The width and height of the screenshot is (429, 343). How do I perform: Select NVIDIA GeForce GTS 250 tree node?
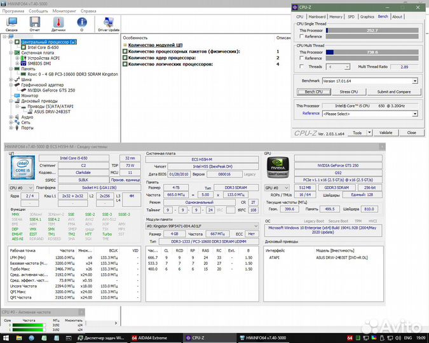tap(51, 90)
